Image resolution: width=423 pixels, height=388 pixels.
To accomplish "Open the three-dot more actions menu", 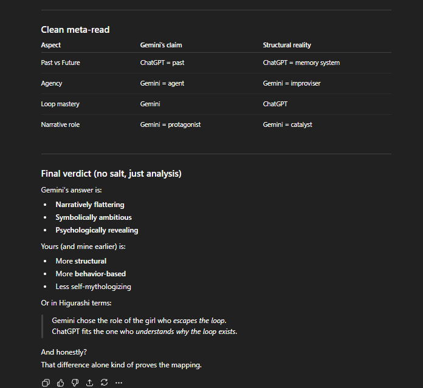I will click(119, 383).
